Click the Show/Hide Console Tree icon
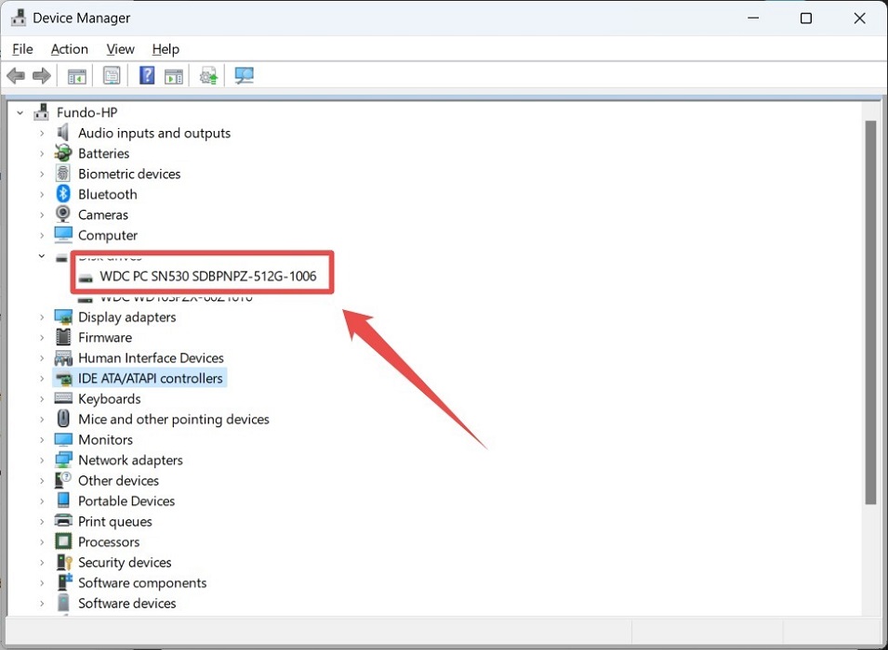The image size is (888, 650). coord(77,75)
